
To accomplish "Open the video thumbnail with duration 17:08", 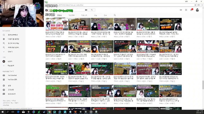I will point(171,91).
